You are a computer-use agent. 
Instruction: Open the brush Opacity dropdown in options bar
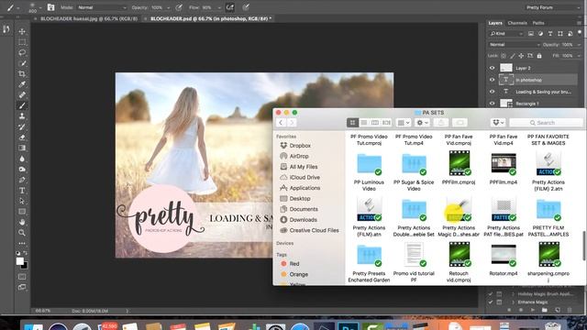pos(168,7)
